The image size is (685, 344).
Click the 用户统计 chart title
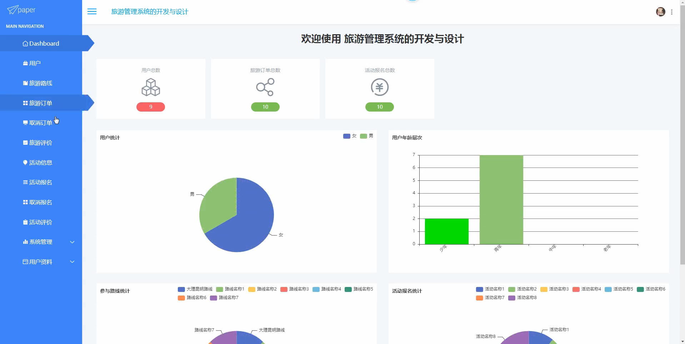click(110, 138)
